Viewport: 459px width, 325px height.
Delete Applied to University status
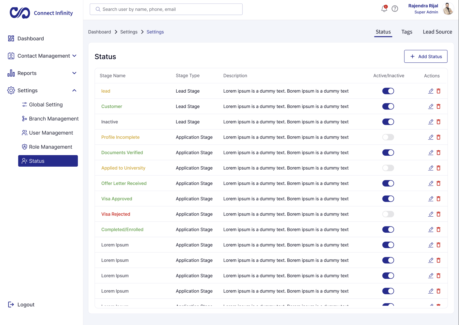pos(439,168)
